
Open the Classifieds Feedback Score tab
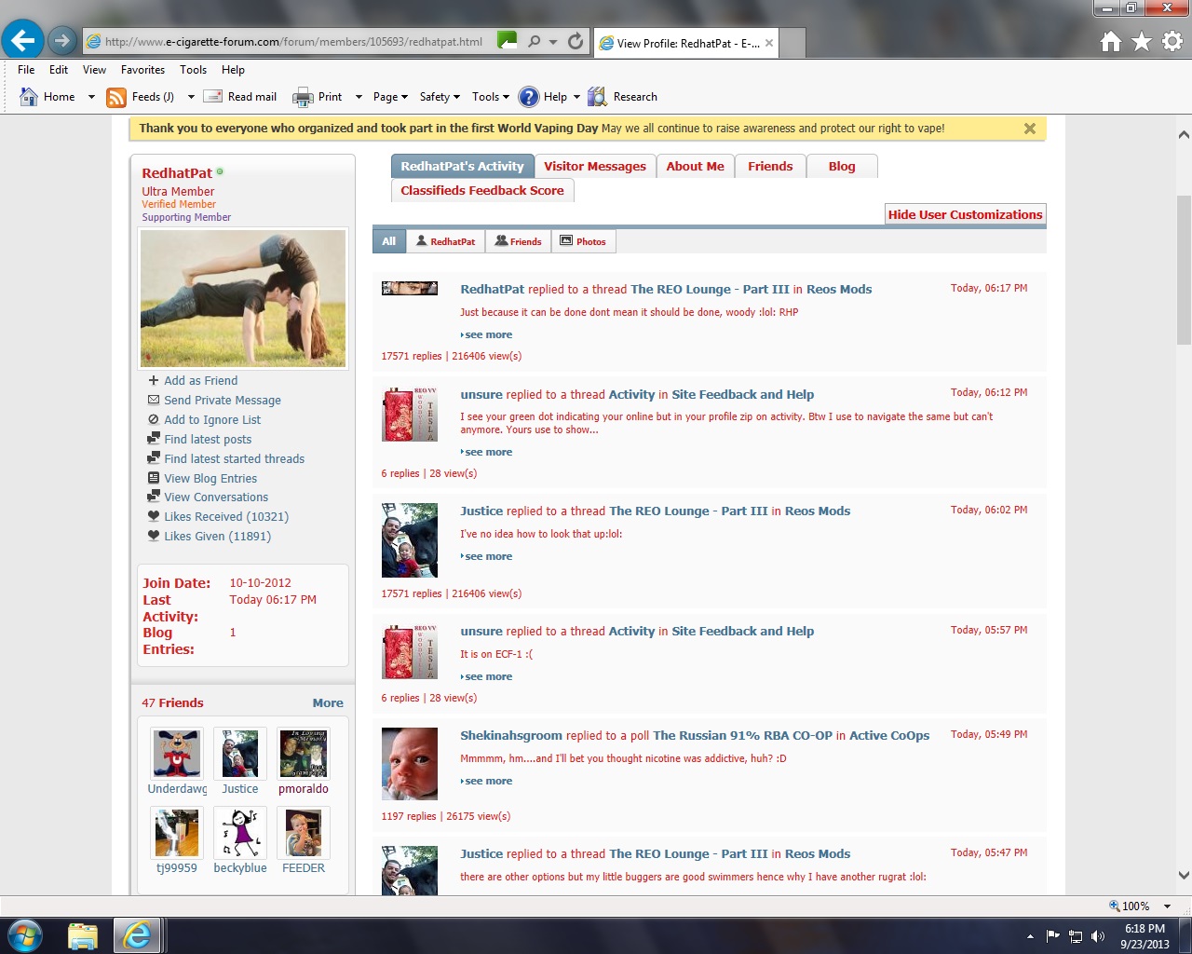click(482, 190)
